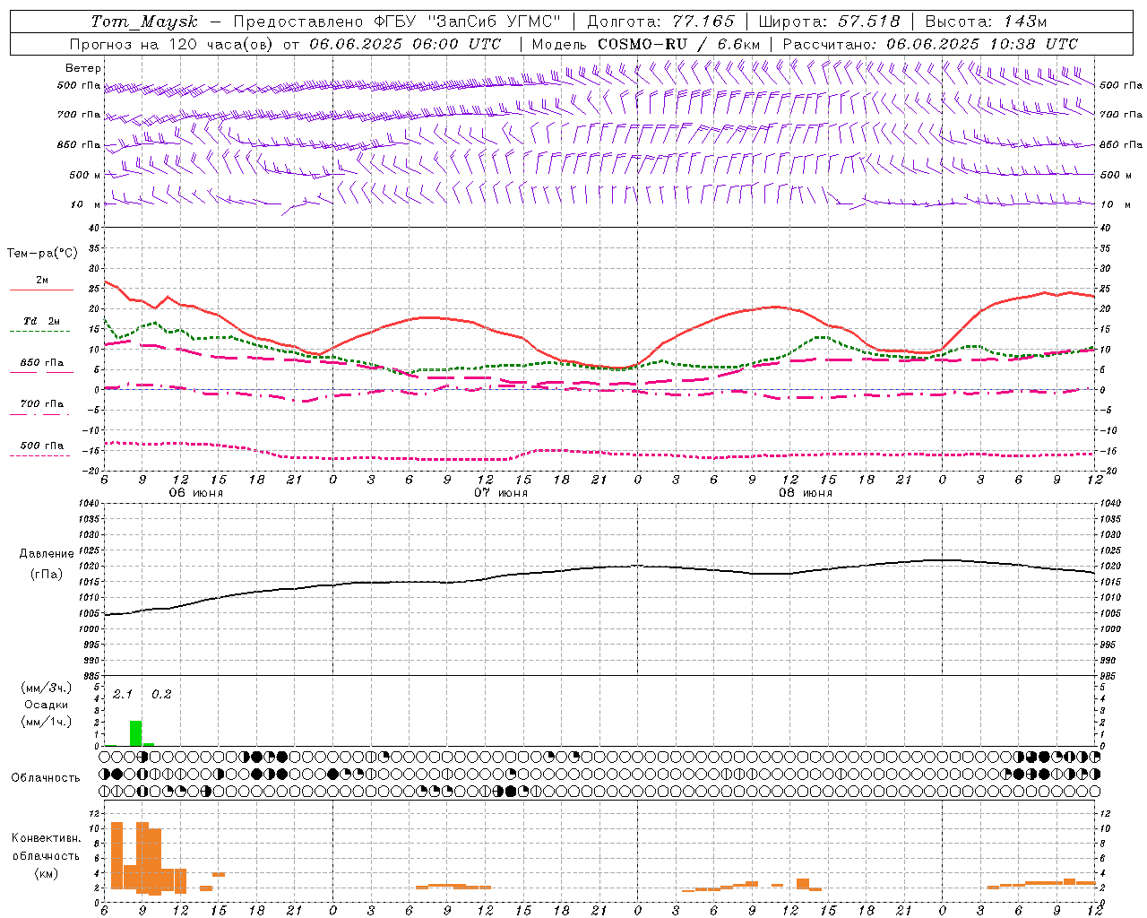Click the latitude value "Широта: 57.518"
This screenshot has width=1147, height=918.
pyautogui.click(x=829, y=22)
